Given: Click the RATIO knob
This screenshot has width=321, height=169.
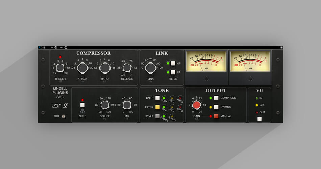Looking at the screenshot, I should point(105,68).
